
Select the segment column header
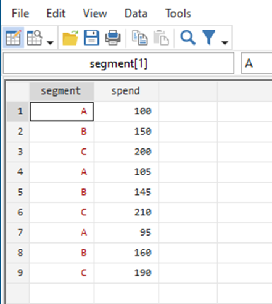point(62,91)
